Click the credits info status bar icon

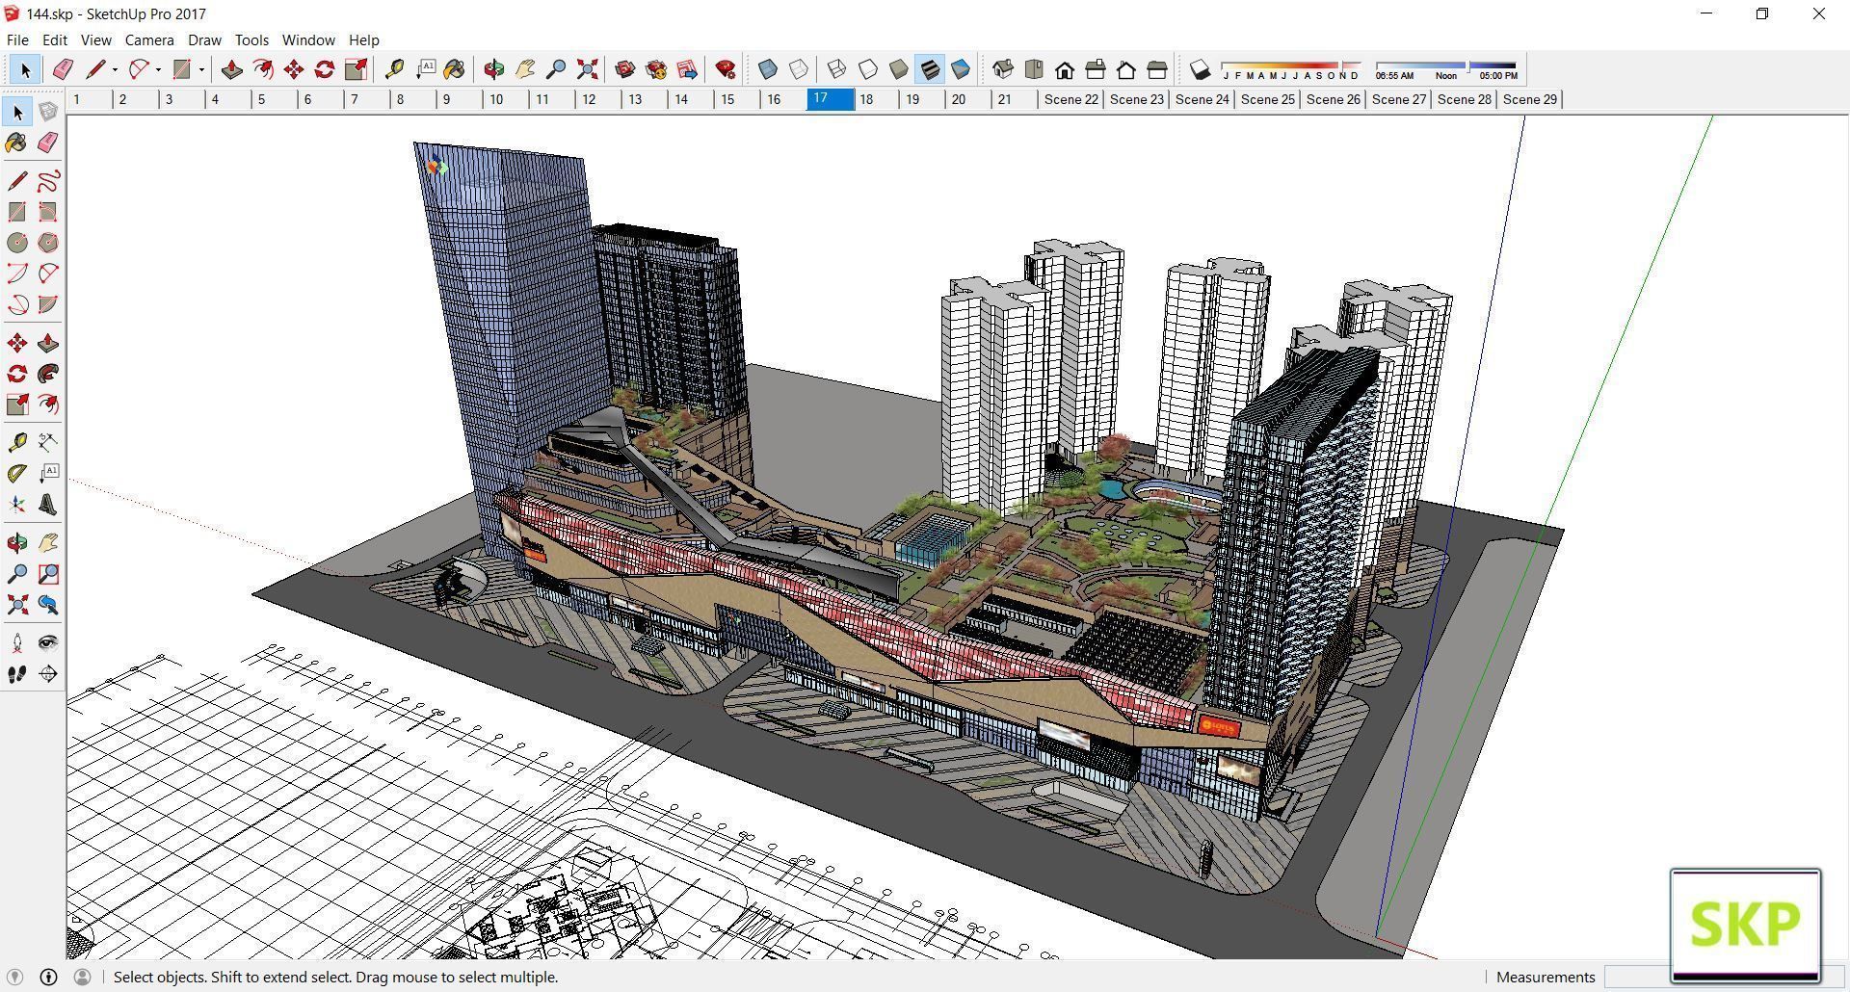pos(48,977)
